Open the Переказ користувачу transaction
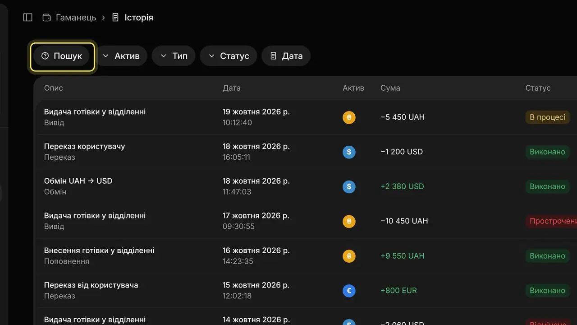 click(84, 146)
